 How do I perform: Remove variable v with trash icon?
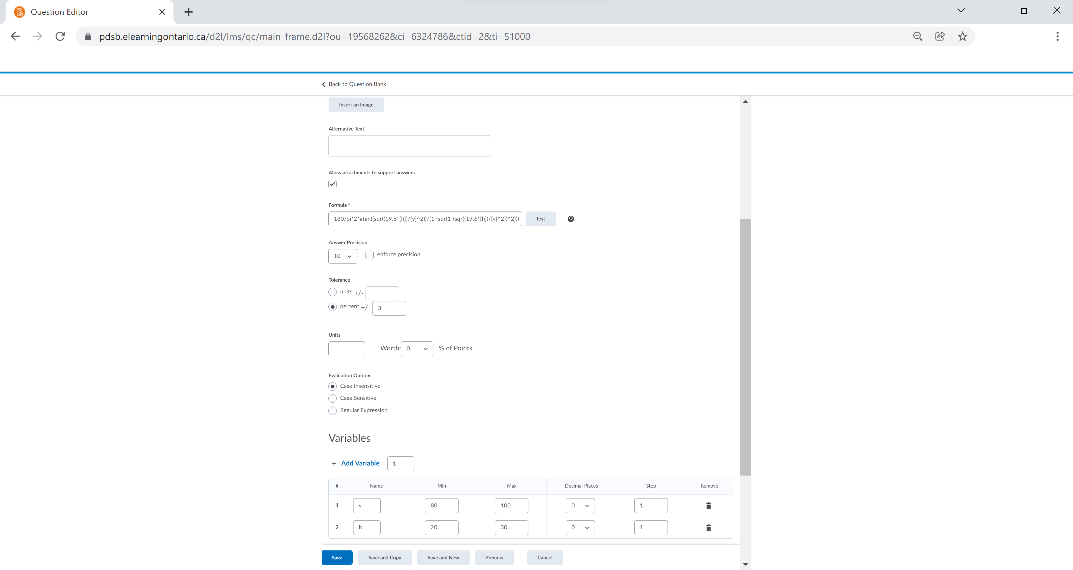pos(708,505)
